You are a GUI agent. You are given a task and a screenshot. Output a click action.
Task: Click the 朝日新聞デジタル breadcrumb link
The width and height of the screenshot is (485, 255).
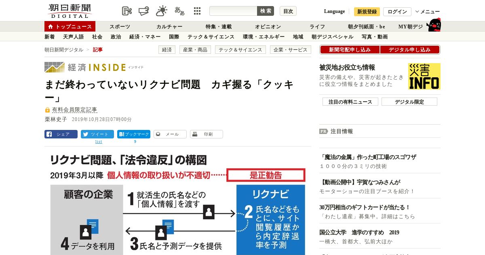click(x=64, y=50)
